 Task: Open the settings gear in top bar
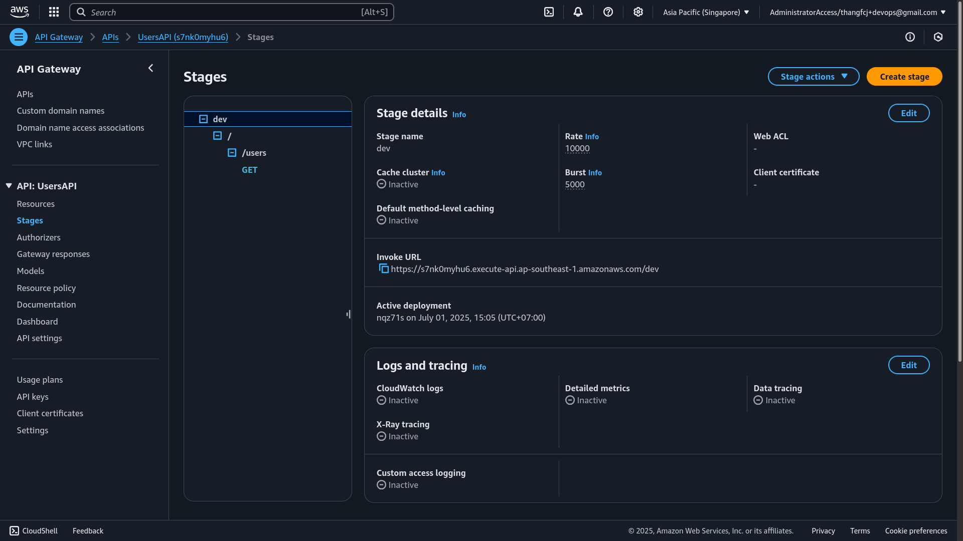coord(638,12)
